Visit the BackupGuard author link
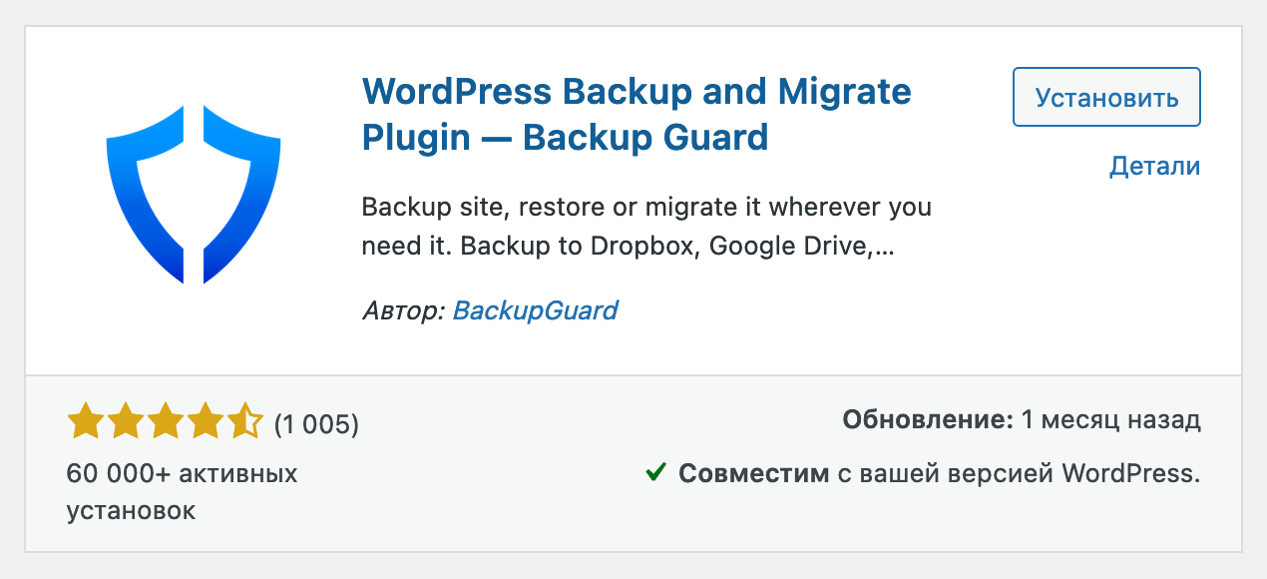This screenshot has height=579, width=1267. (535, 310)
